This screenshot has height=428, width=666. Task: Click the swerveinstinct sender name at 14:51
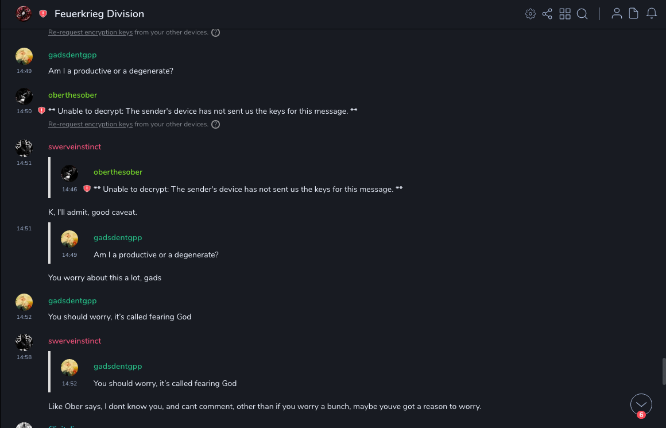(75, 147)
